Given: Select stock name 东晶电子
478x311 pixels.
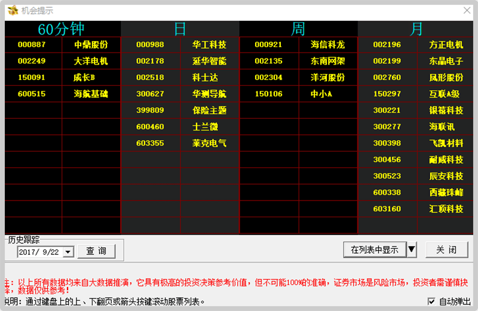Looking at the screenshot, I should click(x=446, y=61).
